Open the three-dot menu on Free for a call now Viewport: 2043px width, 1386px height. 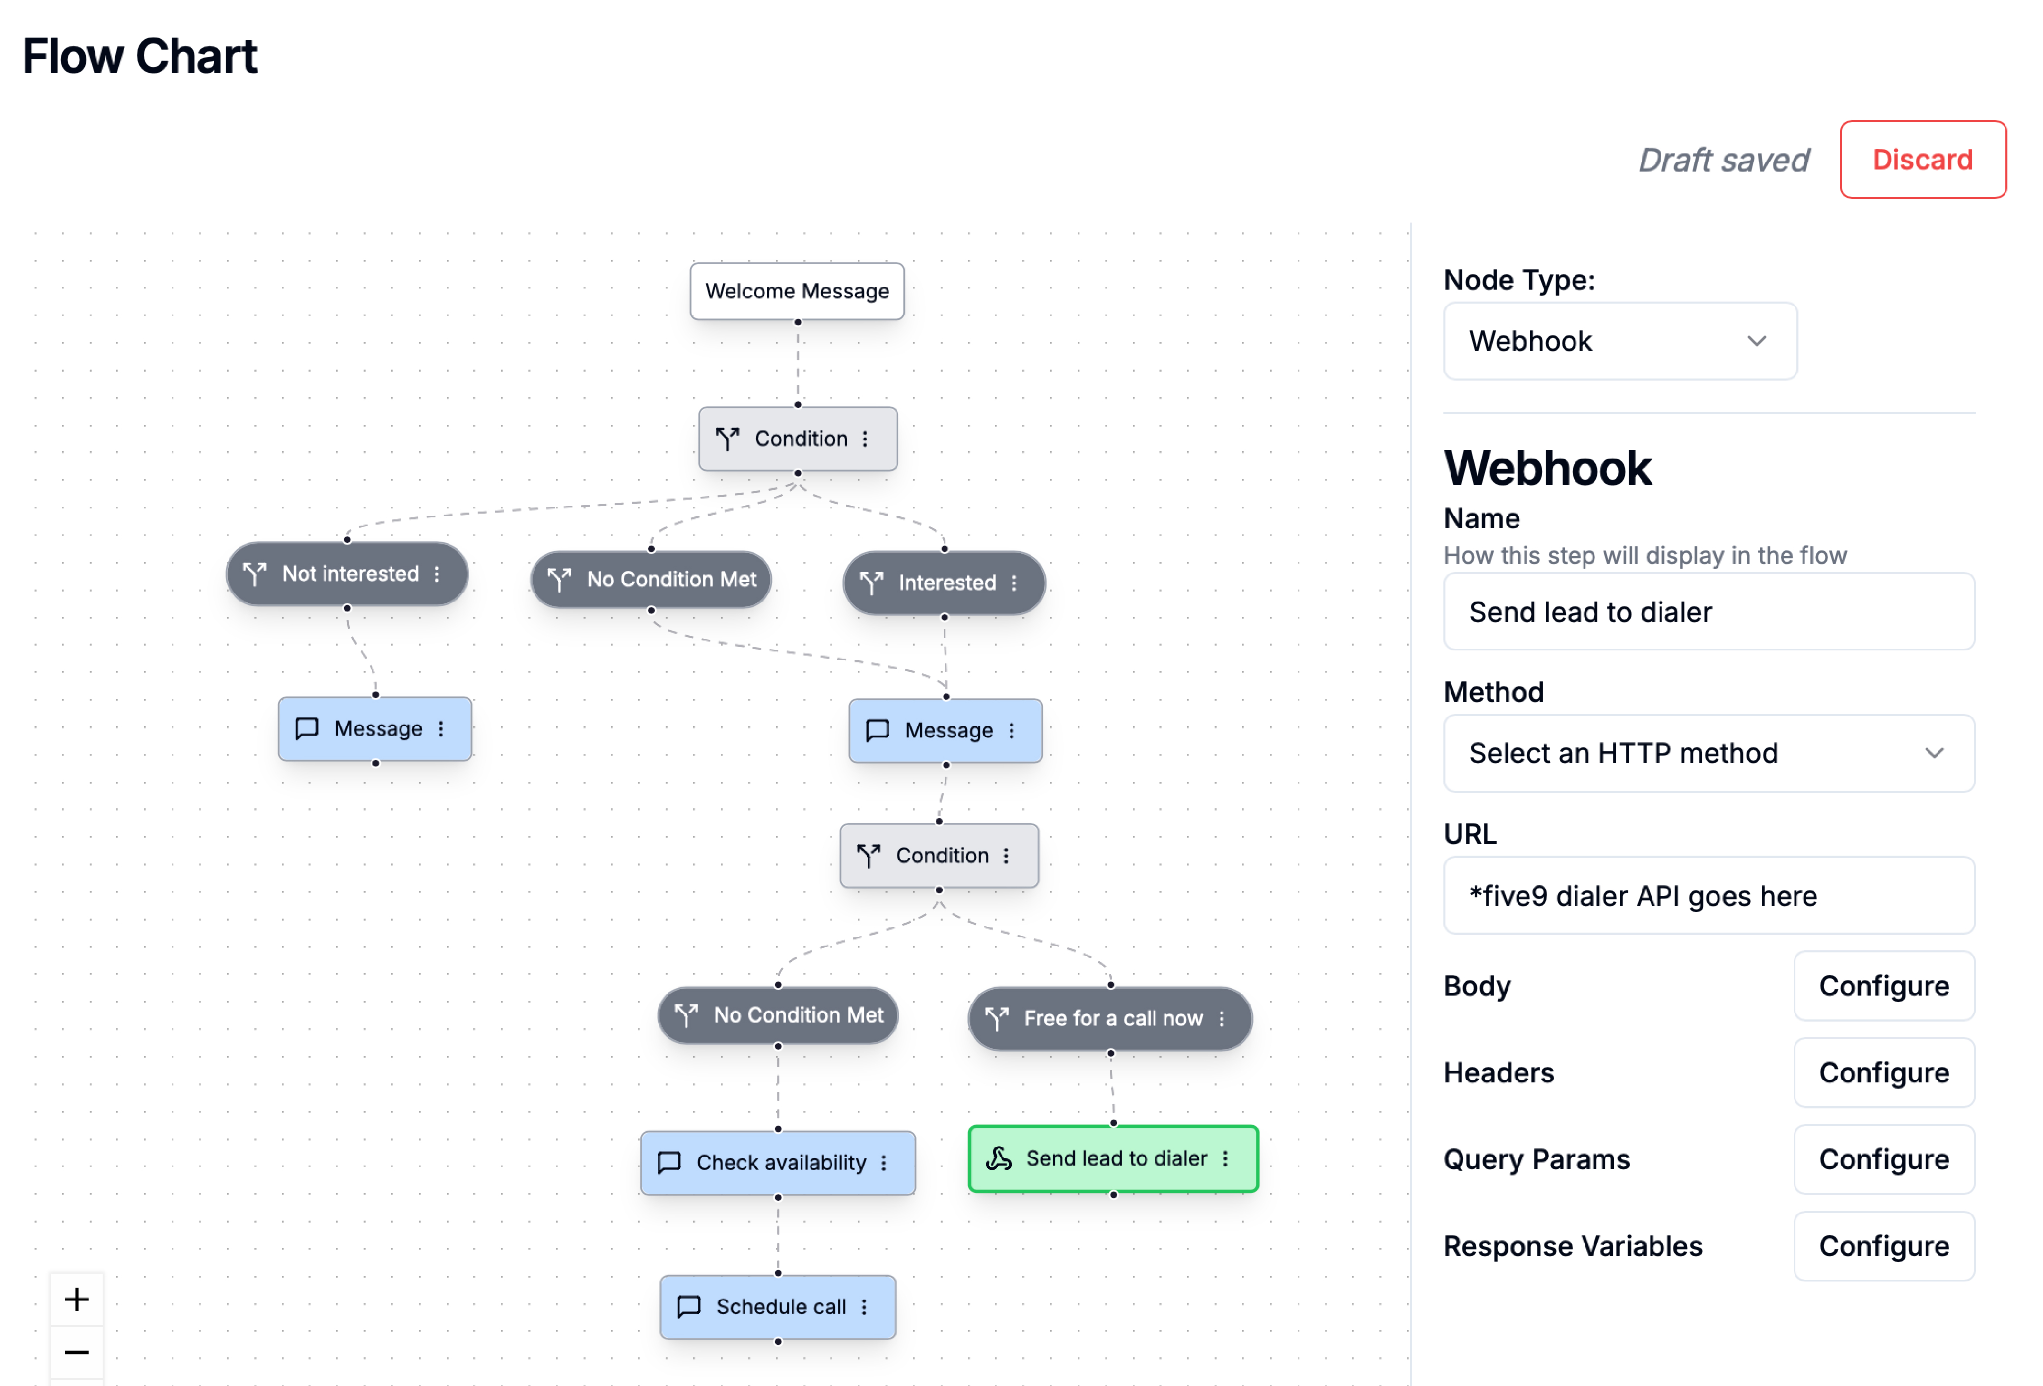pyautogui.click(x=1221, y=1018)
